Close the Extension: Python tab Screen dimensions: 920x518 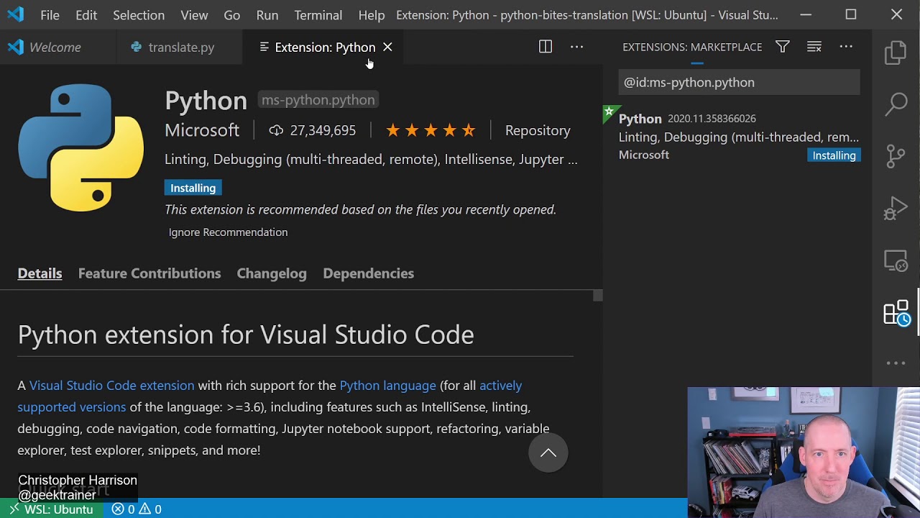[387, 47]
